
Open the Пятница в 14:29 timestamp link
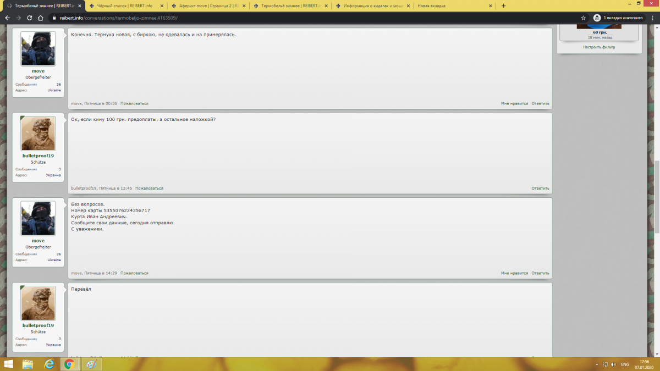[x=101, y=273]
